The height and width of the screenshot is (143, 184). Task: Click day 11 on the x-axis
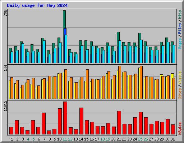click(65, 139)
